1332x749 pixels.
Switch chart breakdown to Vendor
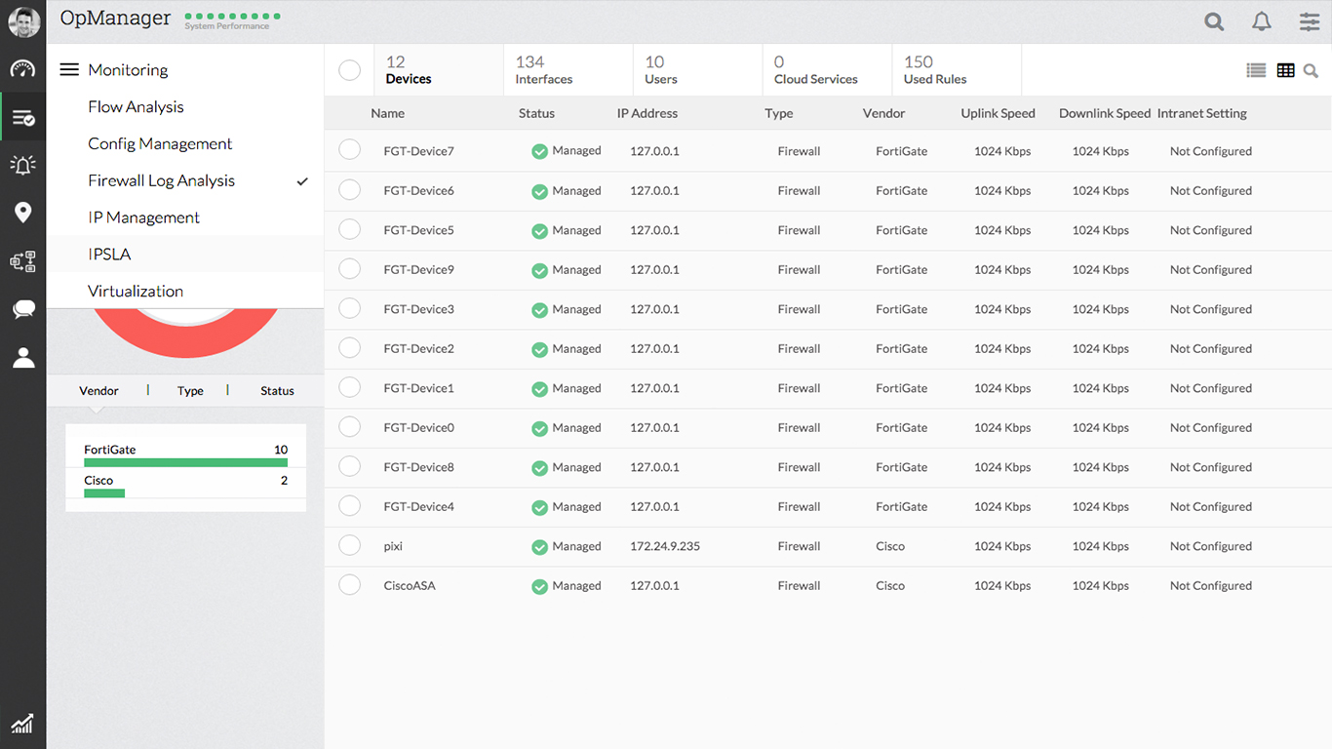coord(98,391)
